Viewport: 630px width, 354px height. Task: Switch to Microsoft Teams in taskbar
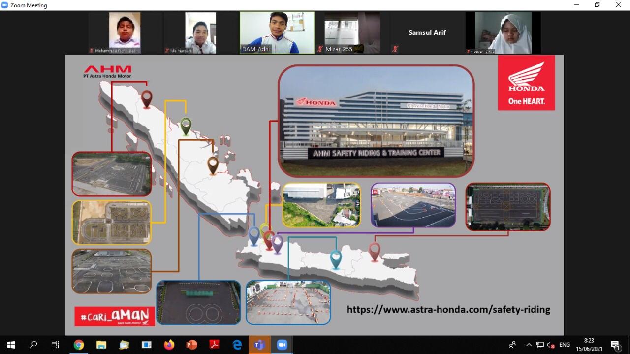[x=259, y=345]
